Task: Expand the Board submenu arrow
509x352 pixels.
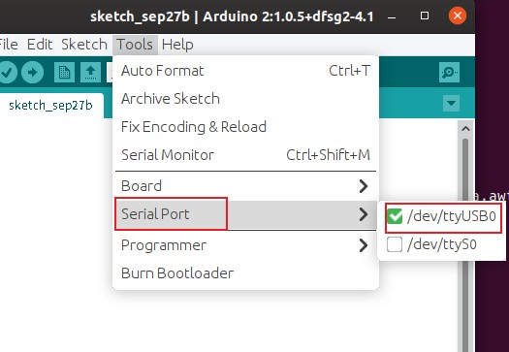Action: [x=364, y=186]
